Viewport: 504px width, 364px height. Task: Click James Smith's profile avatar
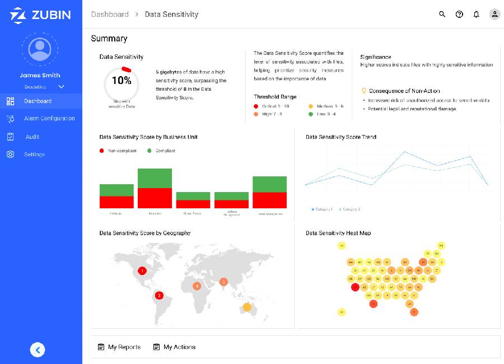tap(40, 49)
